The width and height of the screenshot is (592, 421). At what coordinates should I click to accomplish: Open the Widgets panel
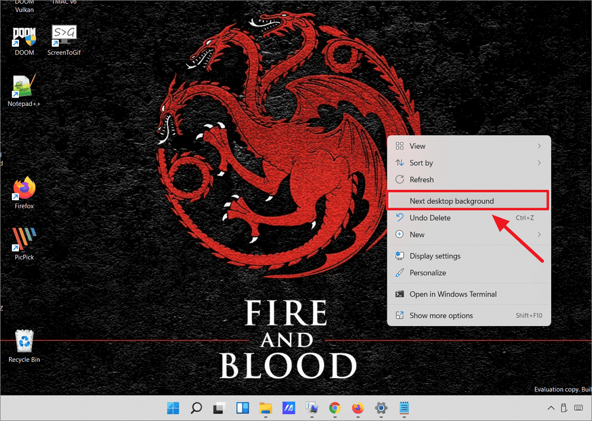tap(242, 408)
